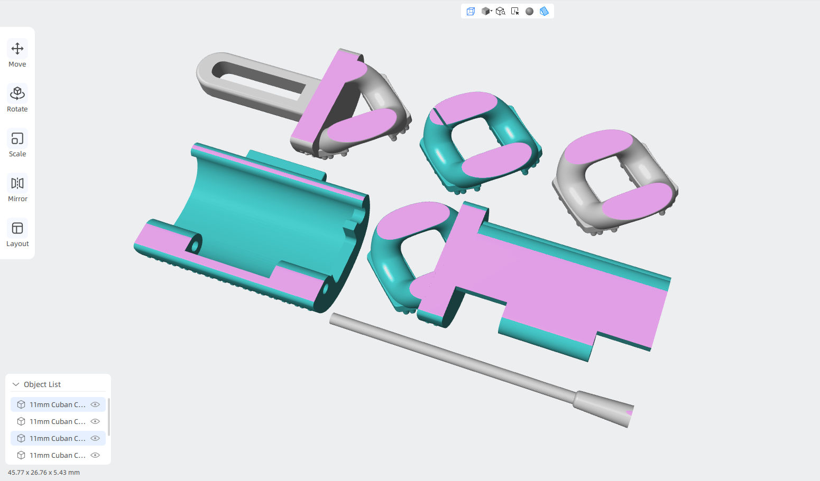820x481 pixels.
Task: Open the solid cube view dropdown arrow
Action: tap(491, 11)
